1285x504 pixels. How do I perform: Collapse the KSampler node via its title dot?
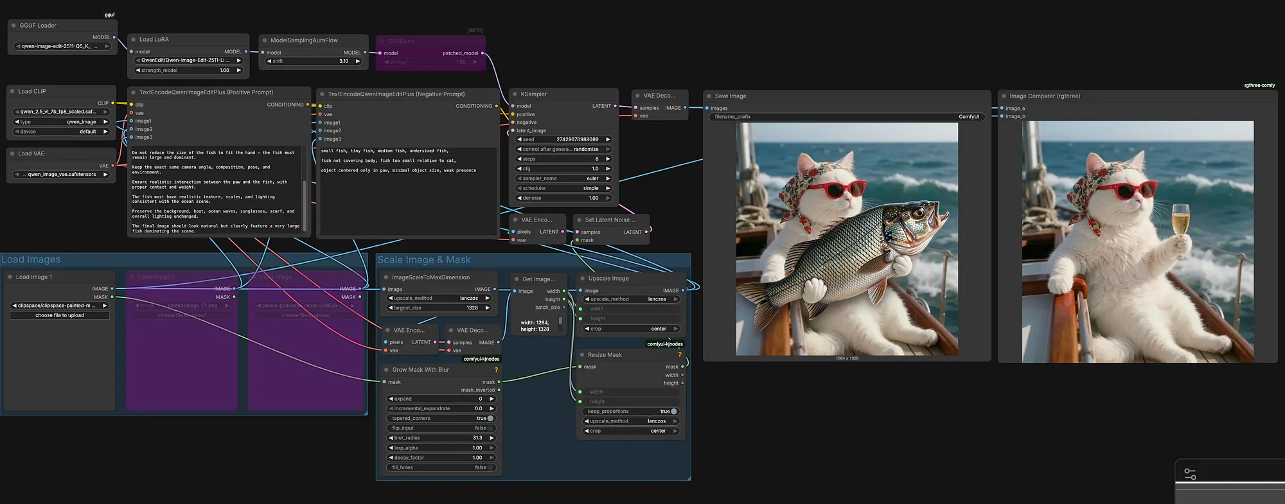coord(514,94)
